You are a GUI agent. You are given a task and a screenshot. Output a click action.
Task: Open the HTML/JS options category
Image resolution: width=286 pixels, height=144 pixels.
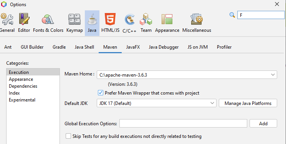[x=110, y=23]
